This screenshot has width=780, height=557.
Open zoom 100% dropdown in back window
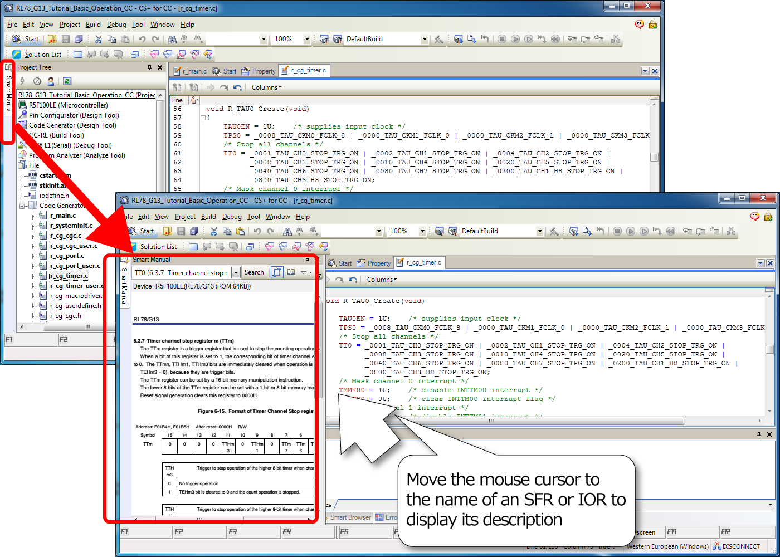pos(306,39)
